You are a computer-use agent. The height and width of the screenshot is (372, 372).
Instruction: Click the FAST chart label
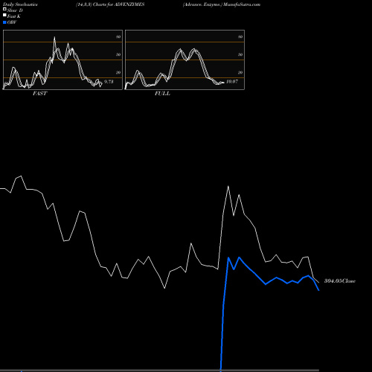[39, 94]
